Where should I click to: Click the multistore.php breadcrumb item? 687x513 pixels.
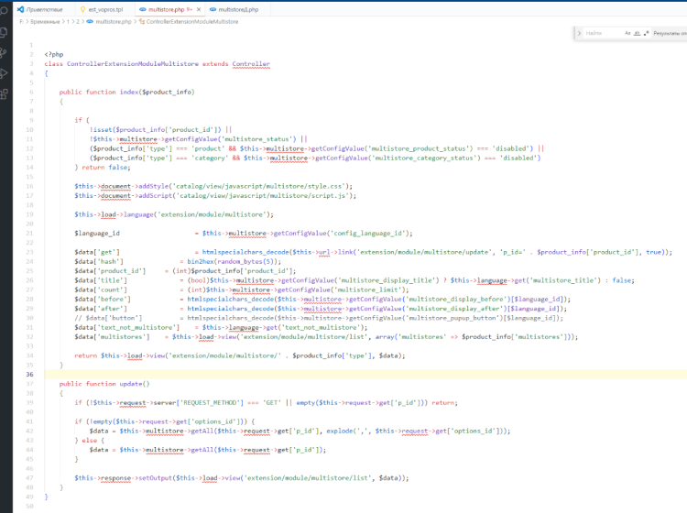114,20
